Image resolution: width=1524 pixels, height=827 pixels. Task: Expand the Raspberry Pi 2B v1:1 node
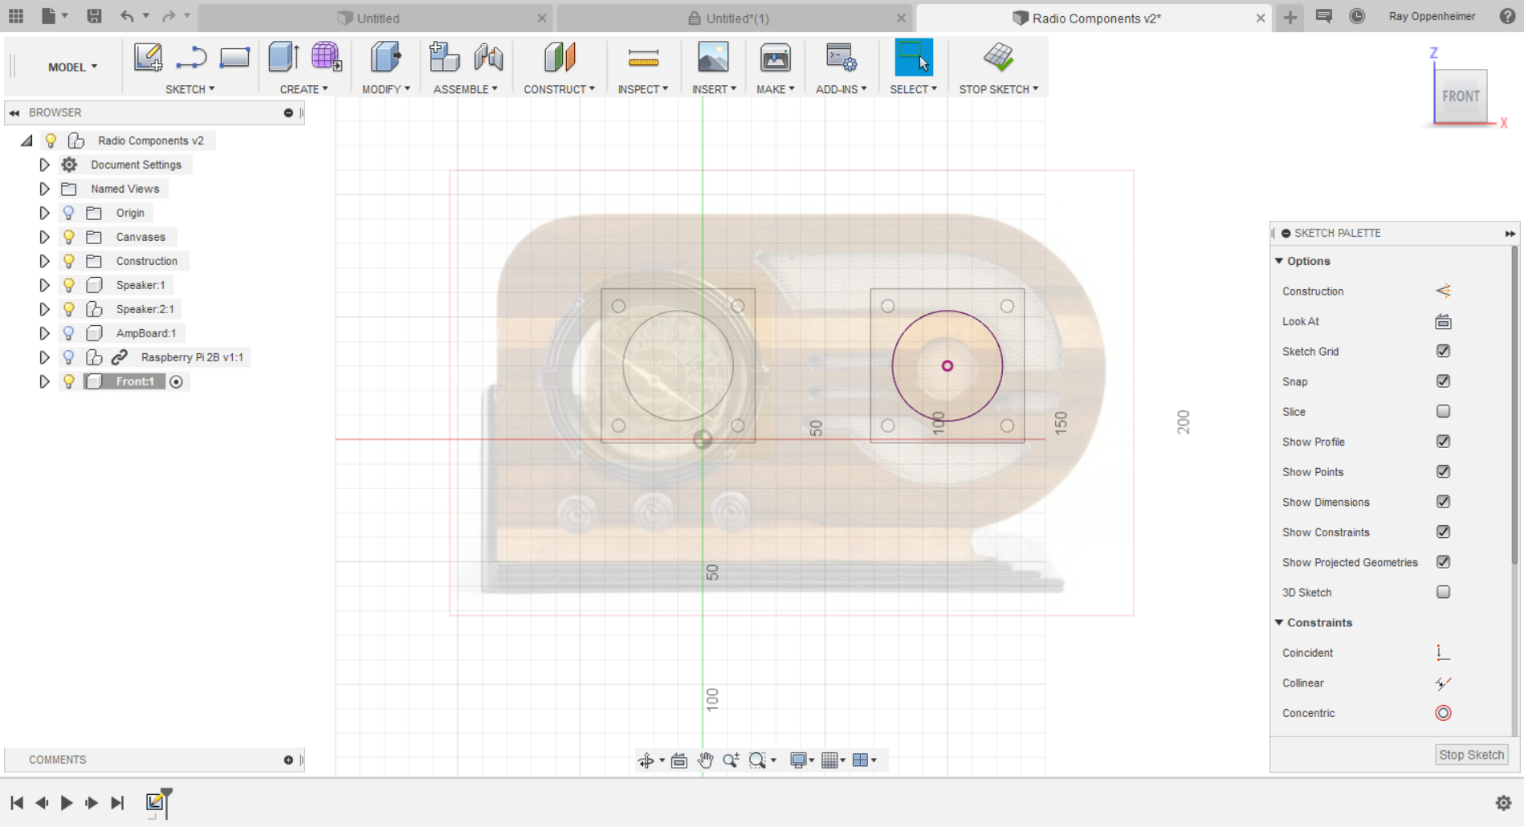click(44, 357)
